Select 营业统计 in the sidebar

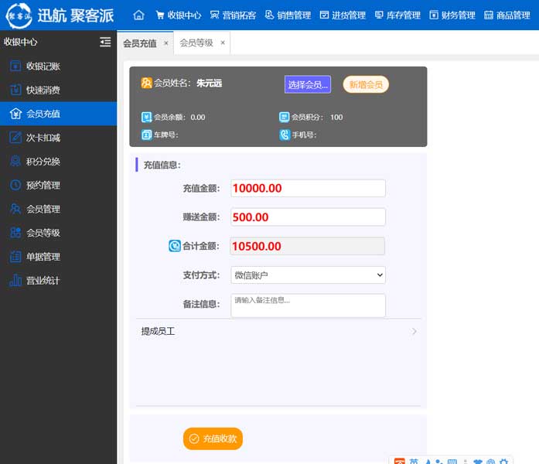pos(59,281)
